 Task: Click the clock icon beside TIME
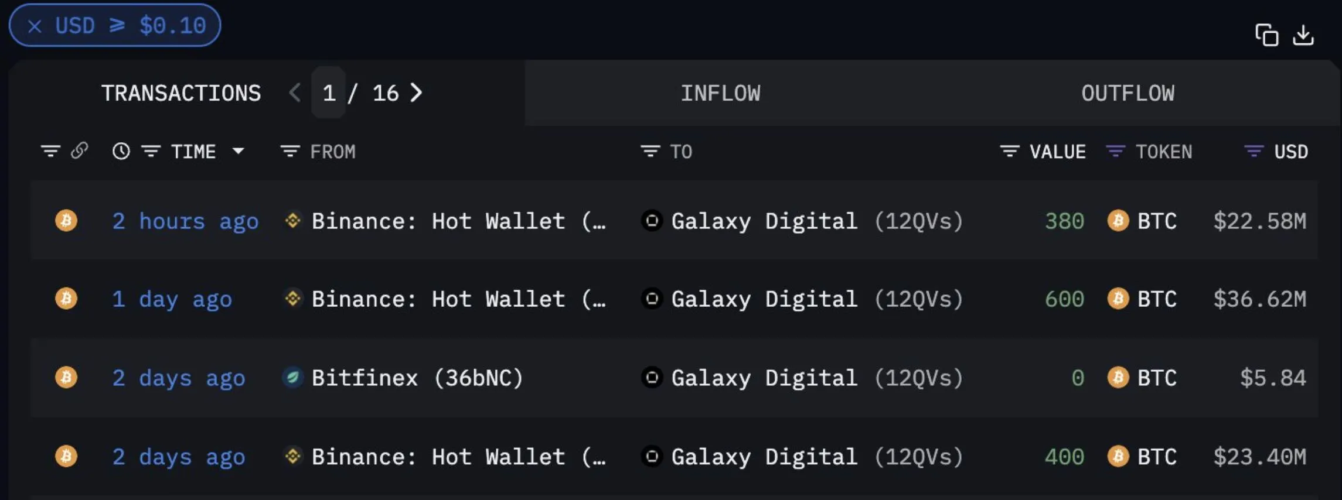click(121, 152)
